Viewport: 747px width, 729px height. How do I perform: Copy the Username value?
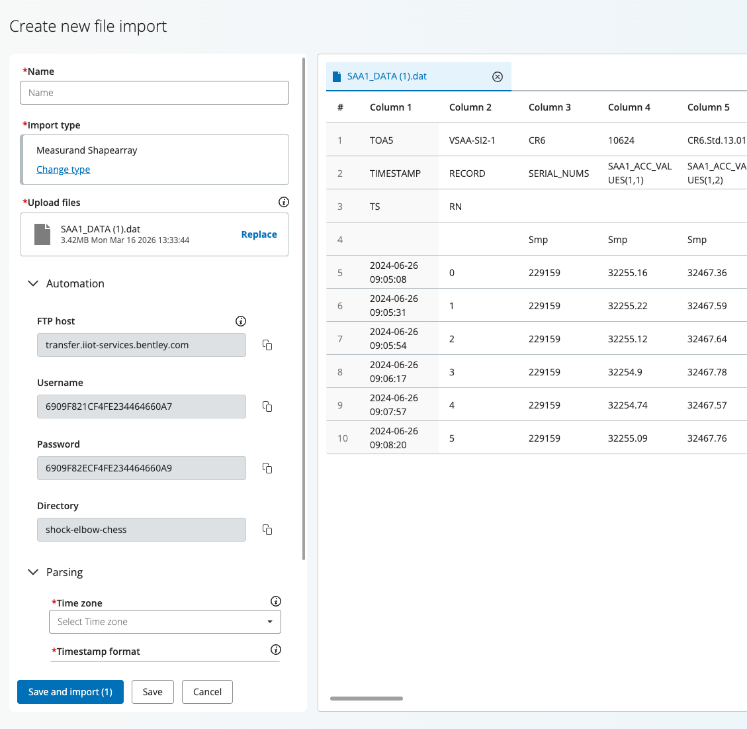tap(267, 407)
